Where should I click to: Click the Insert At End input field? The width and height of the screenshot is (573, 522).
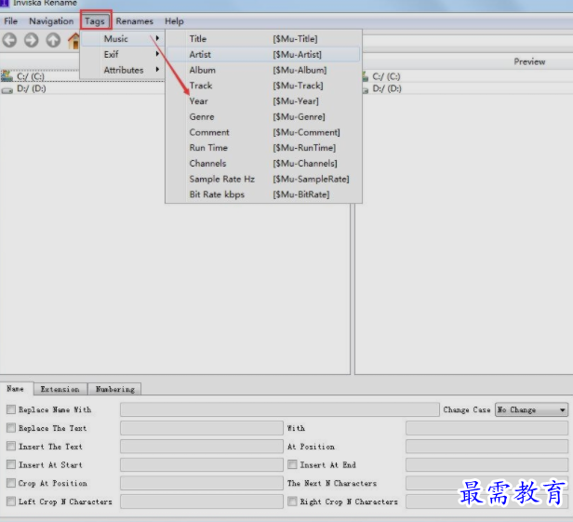point(486,465)
